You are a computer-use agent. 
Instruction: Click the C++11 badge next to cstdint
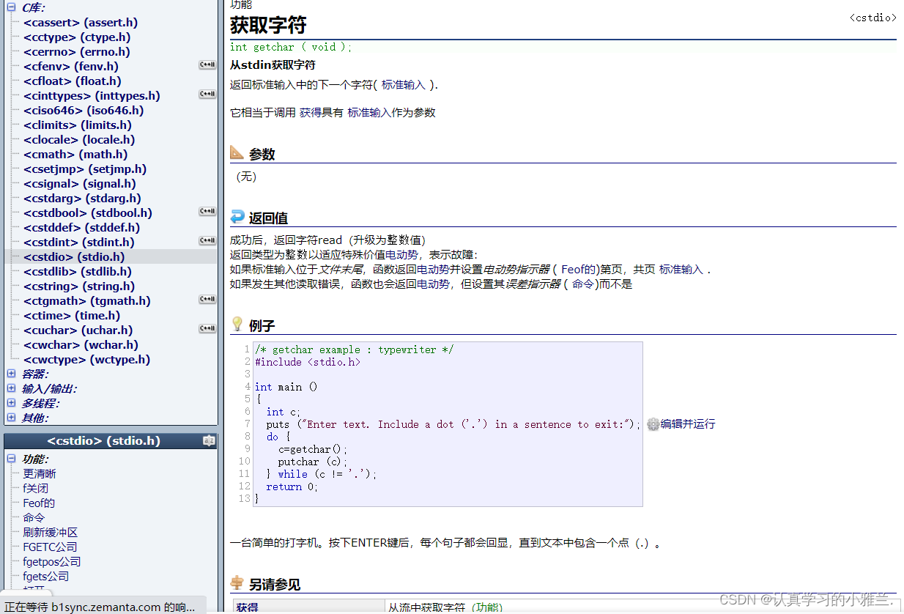coord(207,241)
